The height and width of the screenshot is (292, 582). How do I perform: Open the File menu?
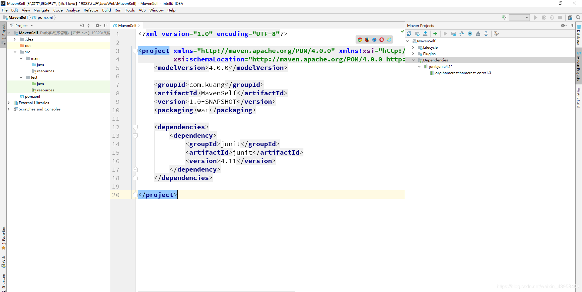pyautogui.click(x=5, y=10)
